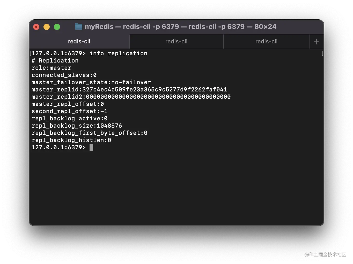Click the 'master_repl_offset:0' line

pos(68,104)
